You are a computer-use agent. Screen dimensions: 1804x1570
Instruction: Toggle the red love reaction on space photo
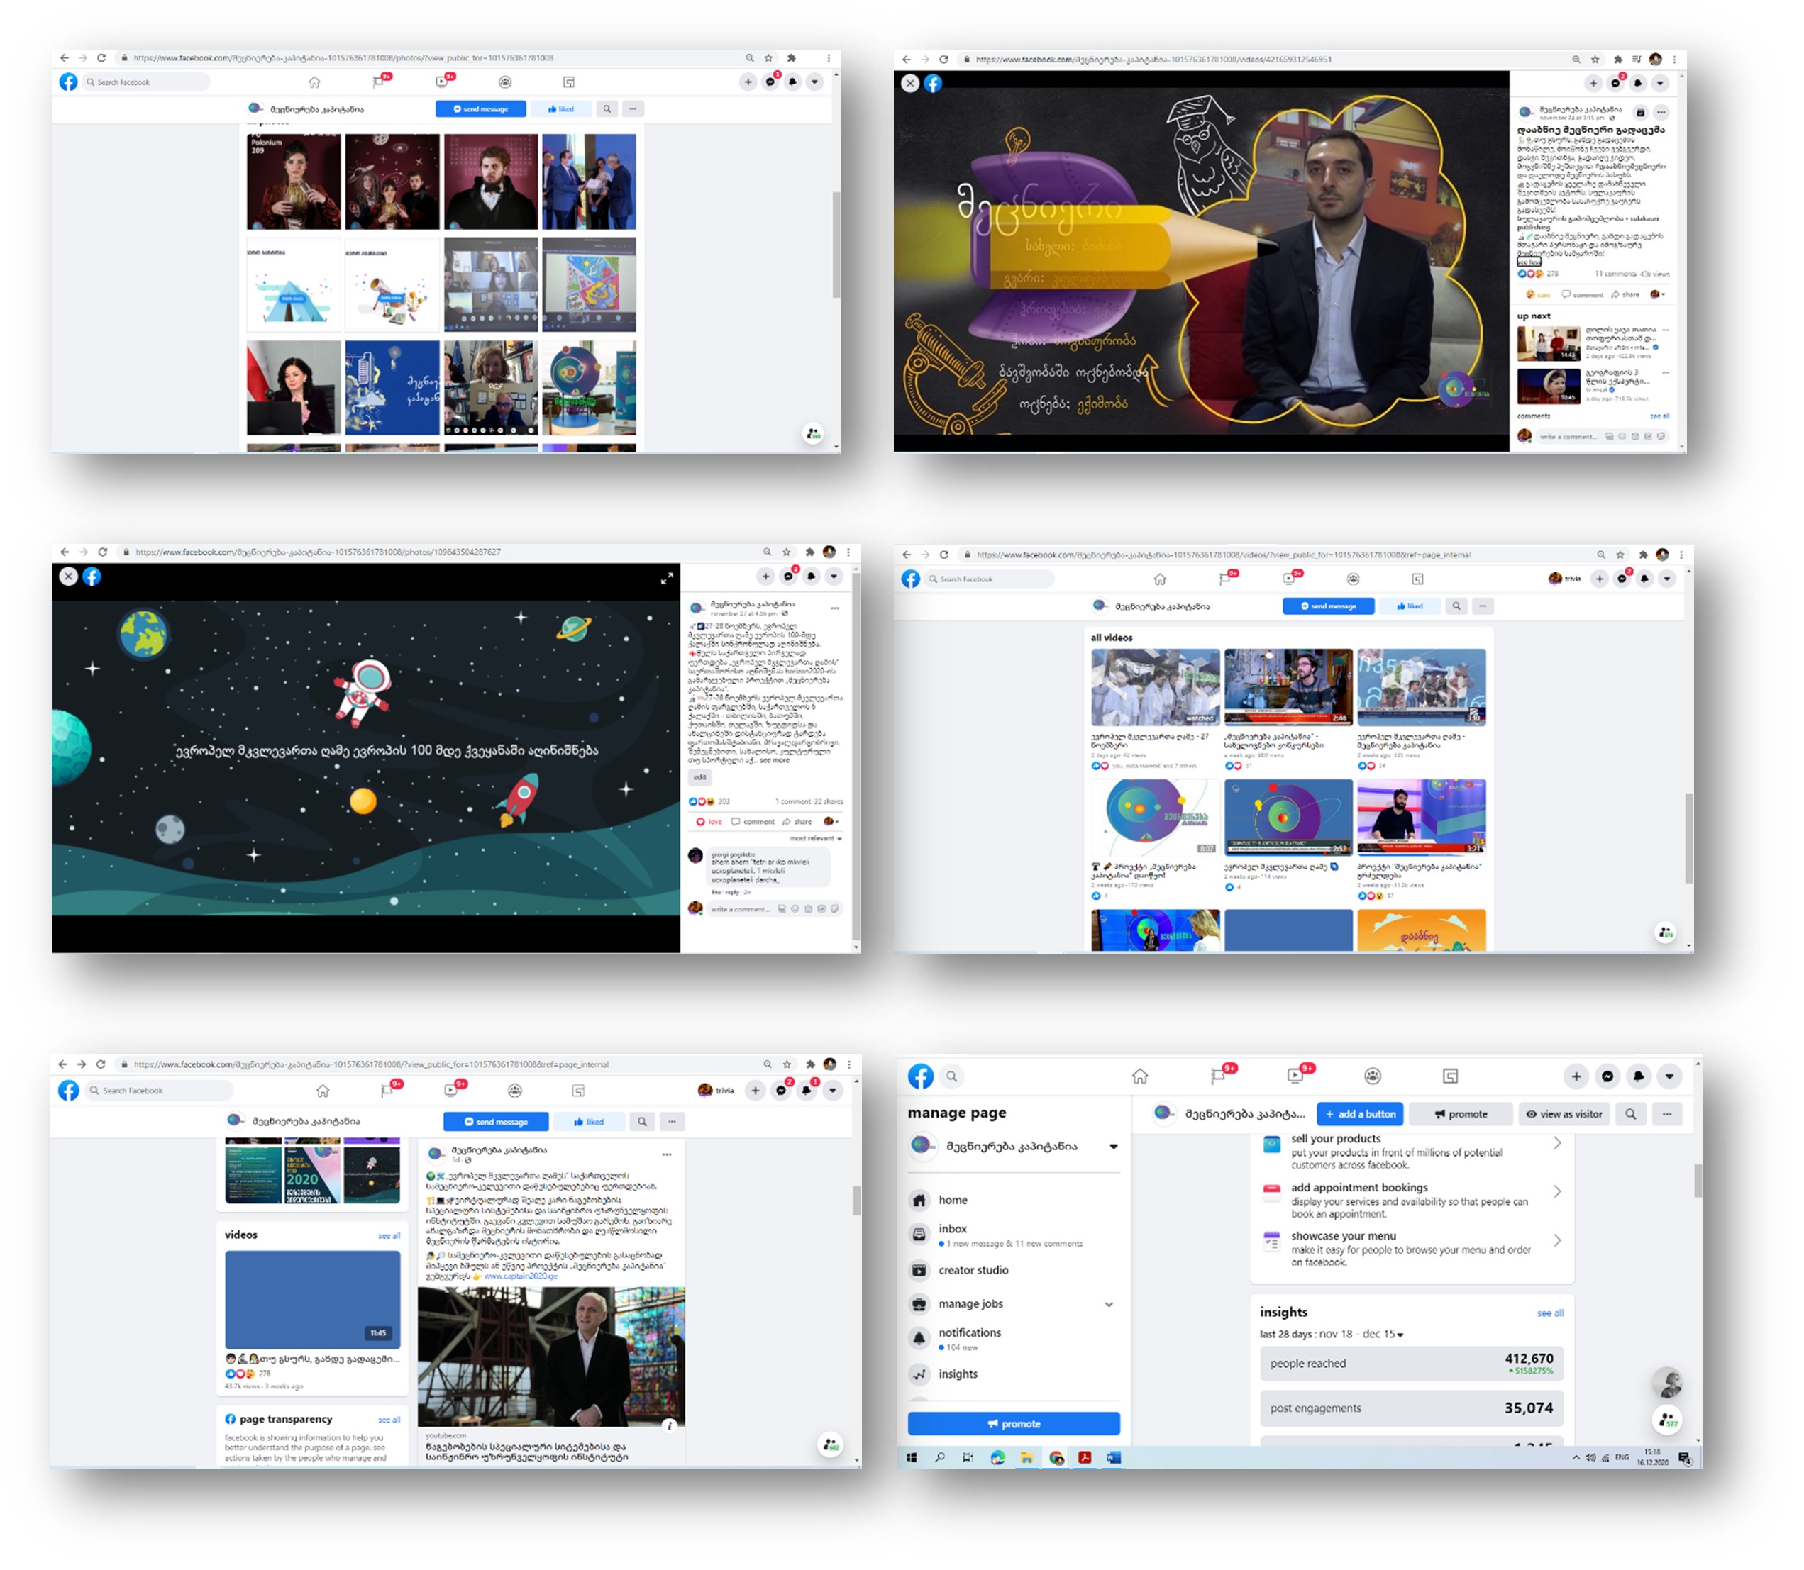pyautogui.click(x=708, y=822)
